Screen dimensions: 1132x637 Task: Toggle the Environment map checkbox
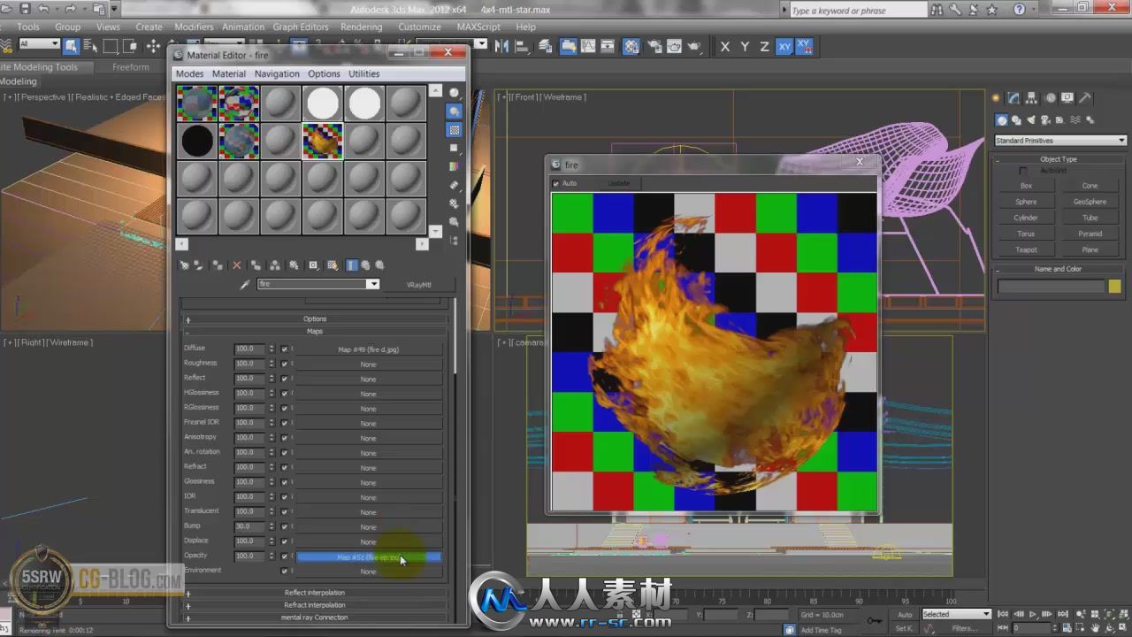[285, 571]
